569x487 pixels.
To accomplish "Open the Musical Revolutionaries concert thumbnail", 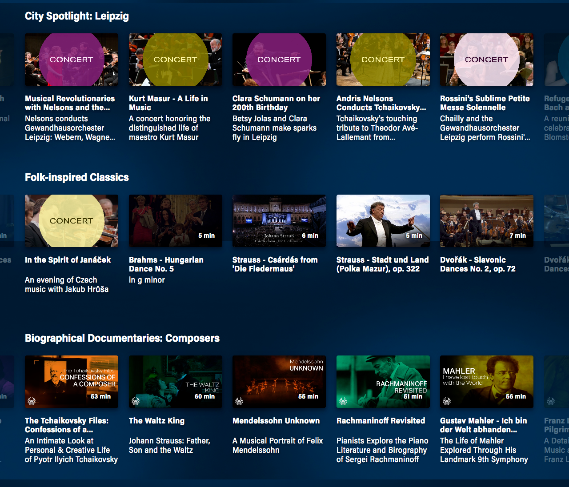I will [72, 60].
